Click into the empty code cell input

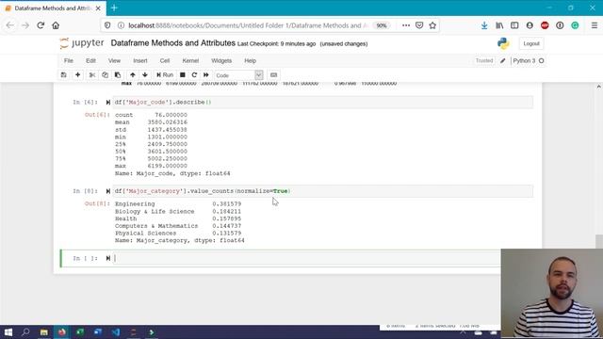point(306,258)
